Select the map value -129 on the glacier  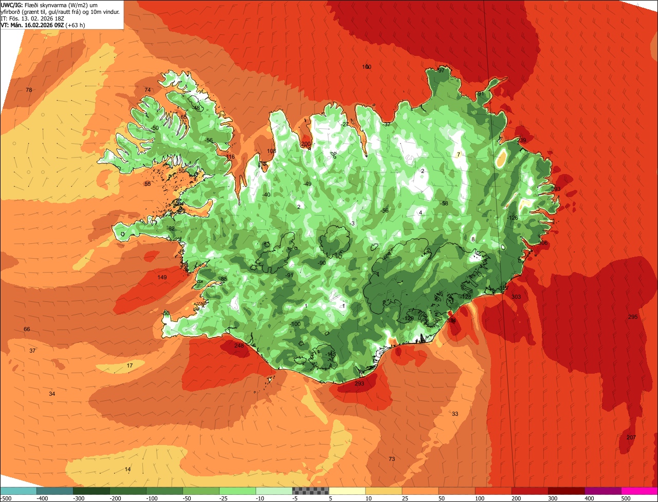pos(409,319)
